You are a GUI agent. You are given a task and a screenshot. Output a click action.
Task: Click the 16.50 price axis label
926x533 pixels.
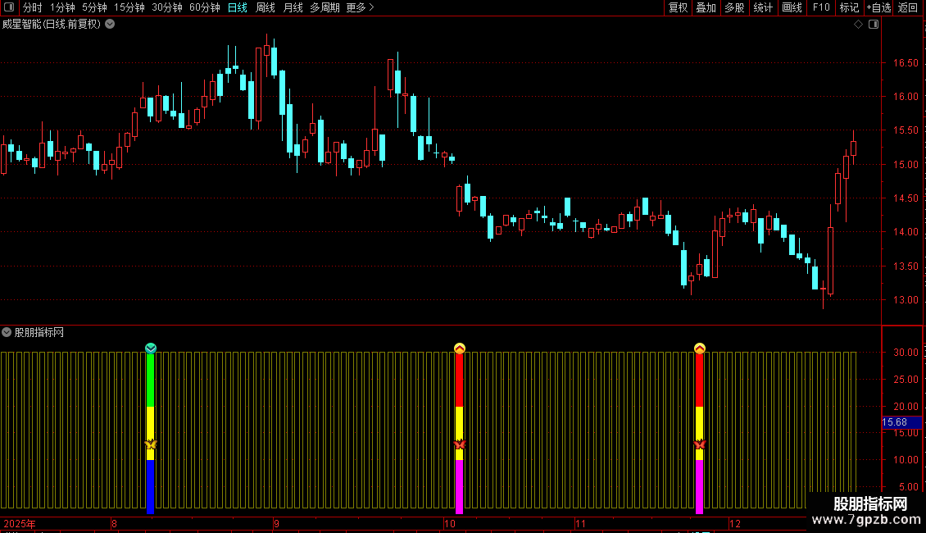point(906,62)
